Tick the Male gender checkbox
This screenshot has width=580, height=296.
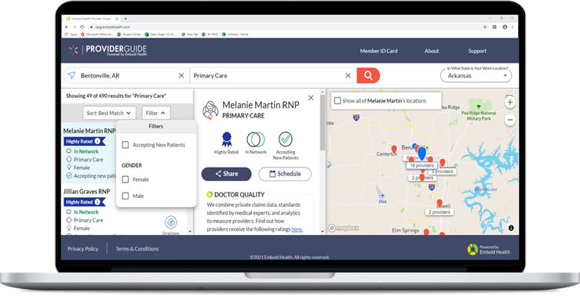[126, 196]
